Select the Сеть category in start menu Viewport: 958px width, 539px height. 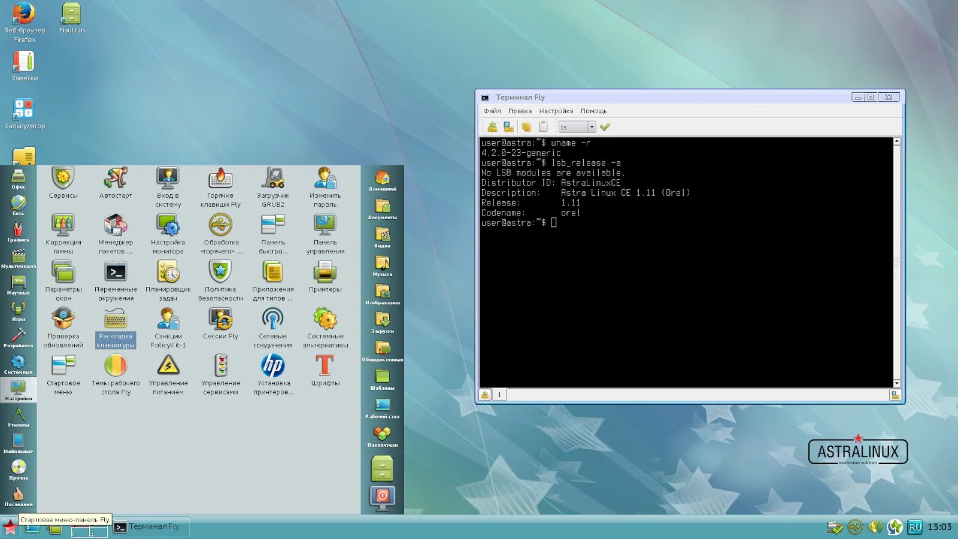coord(19,205)
